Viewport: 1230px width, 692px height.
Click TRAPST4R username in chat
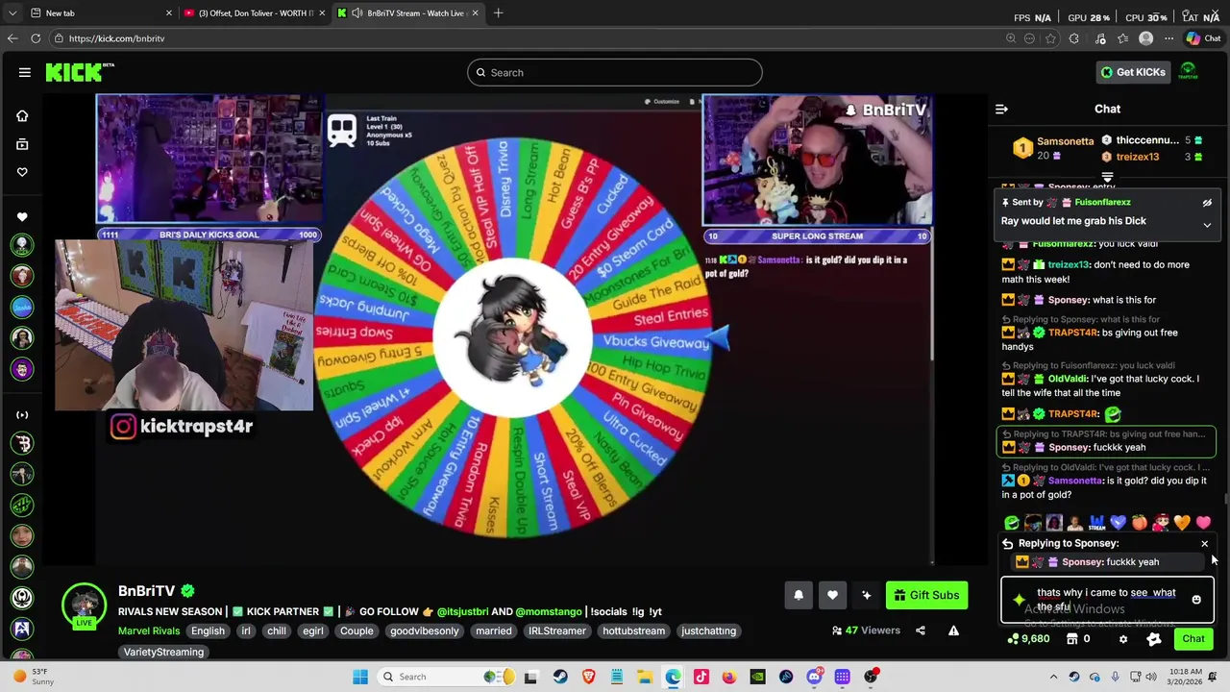pos(1073,333)
